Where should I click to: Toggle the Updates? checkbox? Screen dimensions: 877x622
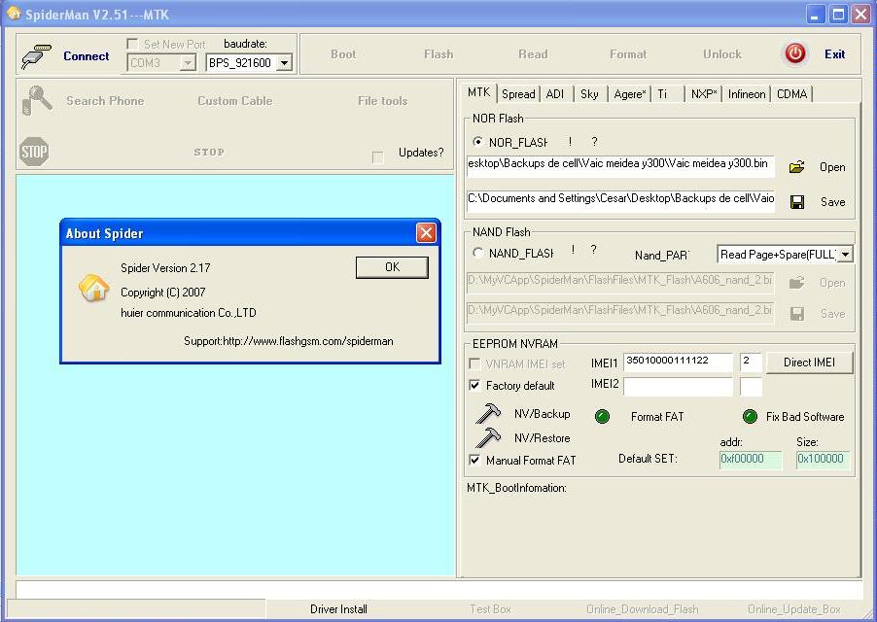377,157
